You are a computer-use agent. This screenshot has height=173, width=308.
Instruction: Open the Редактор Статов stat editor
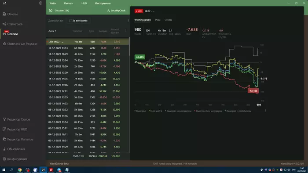click(17, 119)
